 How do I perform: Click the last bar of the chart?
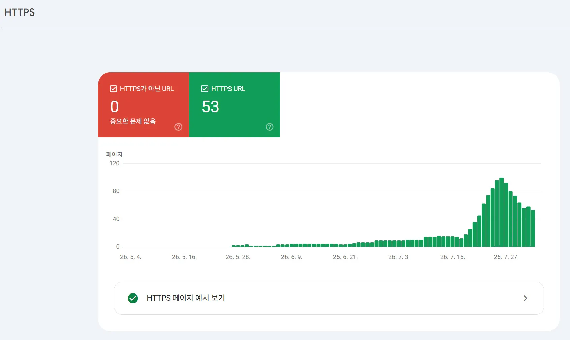[x=533, y=228]
